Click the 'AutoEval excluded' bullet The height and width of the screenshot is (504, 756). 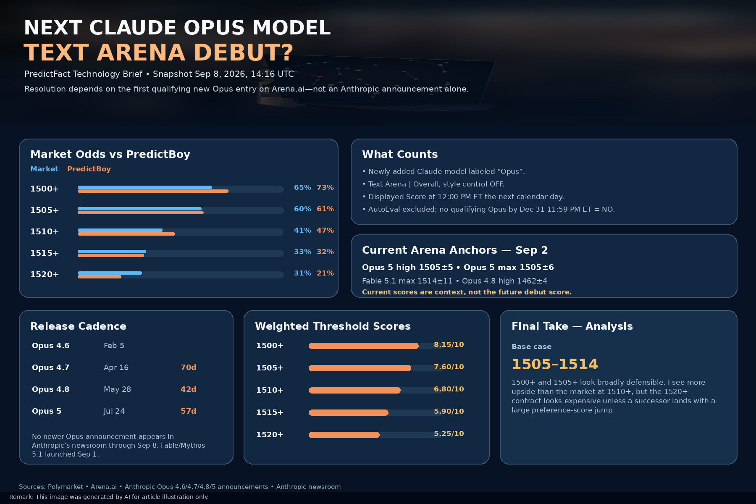[x=488, y=209]
